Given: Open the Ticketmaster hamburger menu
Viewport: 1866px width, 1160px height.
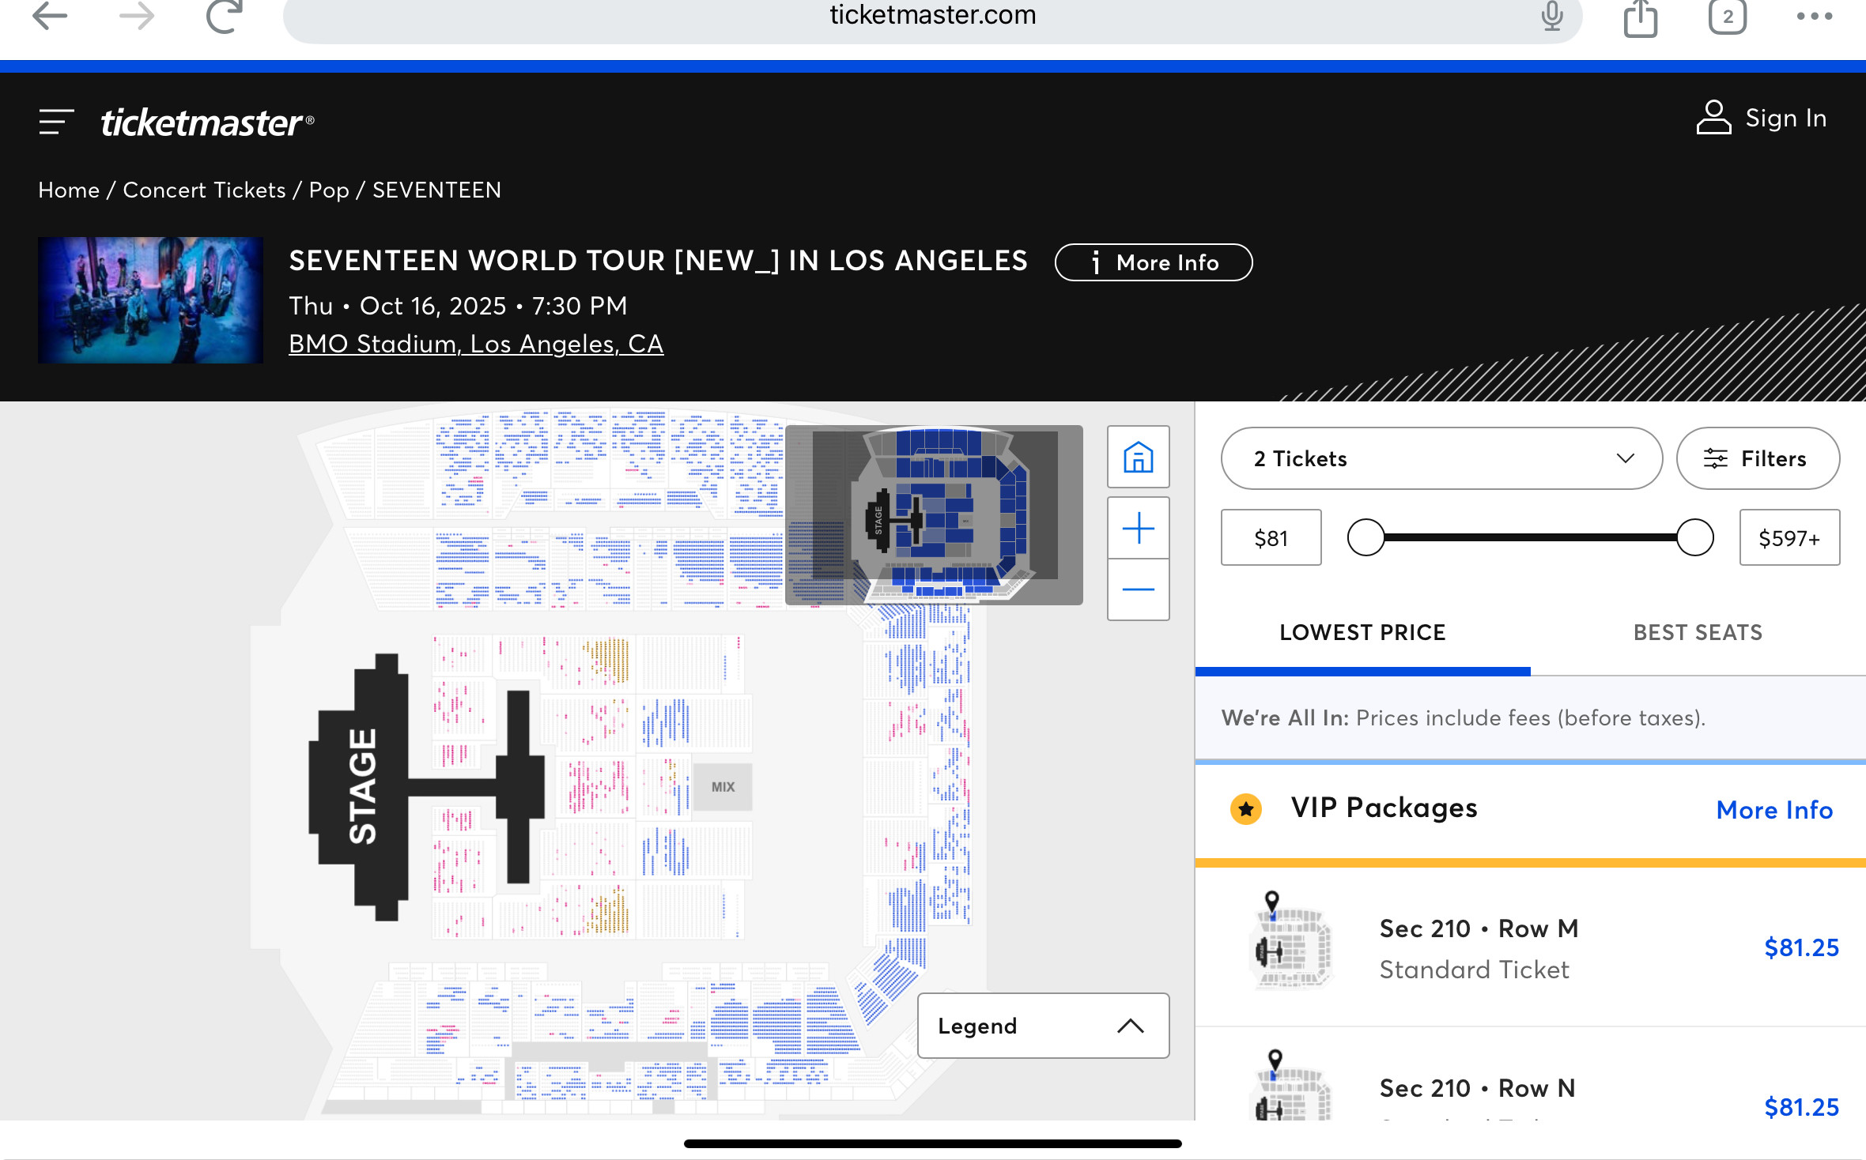Looking at the screenshot, I should 57,122.
